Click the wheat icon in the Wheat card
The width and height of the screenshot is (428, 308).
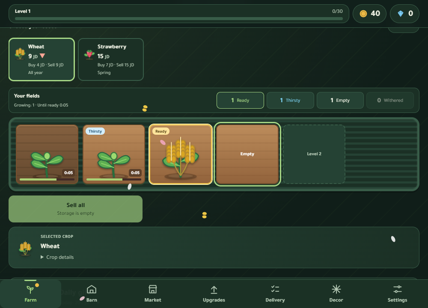click(x=20, y=53)
